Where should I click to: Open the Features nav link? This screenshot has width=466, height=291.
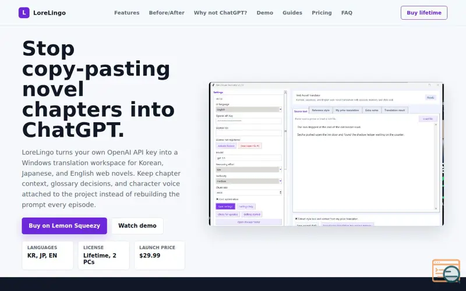tap(126, 13)
